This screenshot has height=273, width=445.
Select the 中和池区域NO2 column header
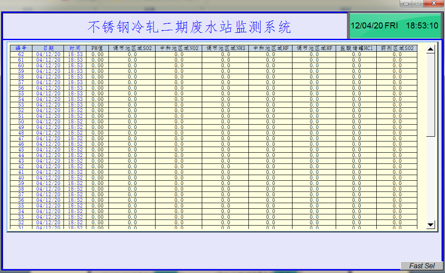click(x=178, y=48)
